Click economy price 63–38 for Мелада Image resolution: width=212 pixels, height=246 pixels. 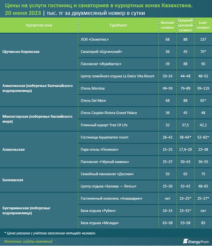click(x=167, y=223)
